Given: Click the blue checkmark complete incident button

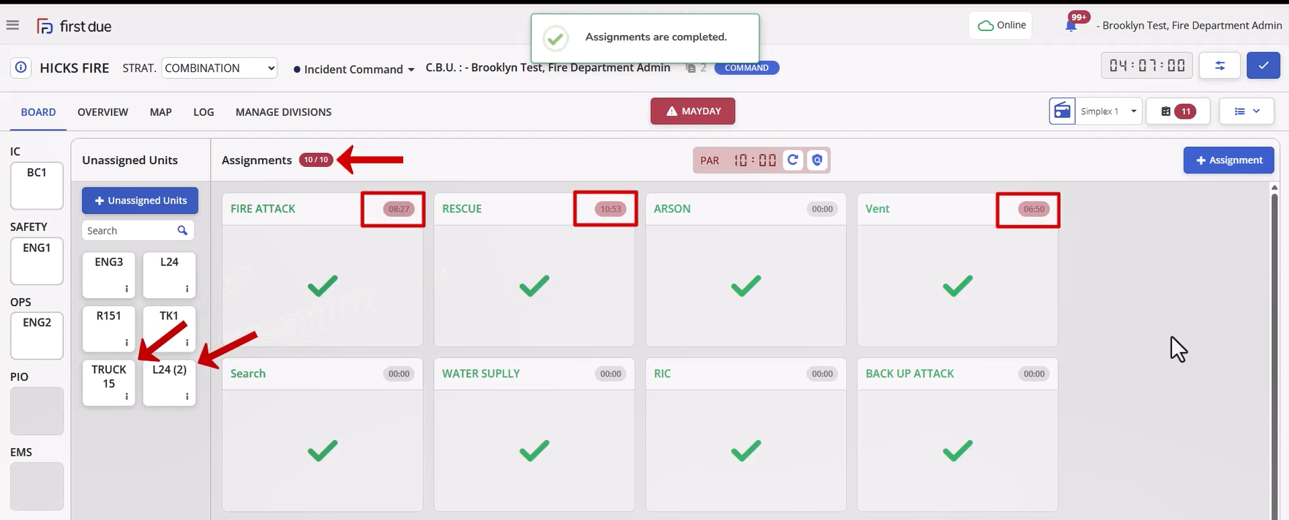Looking at the screenshot, I should (1263, 66).
